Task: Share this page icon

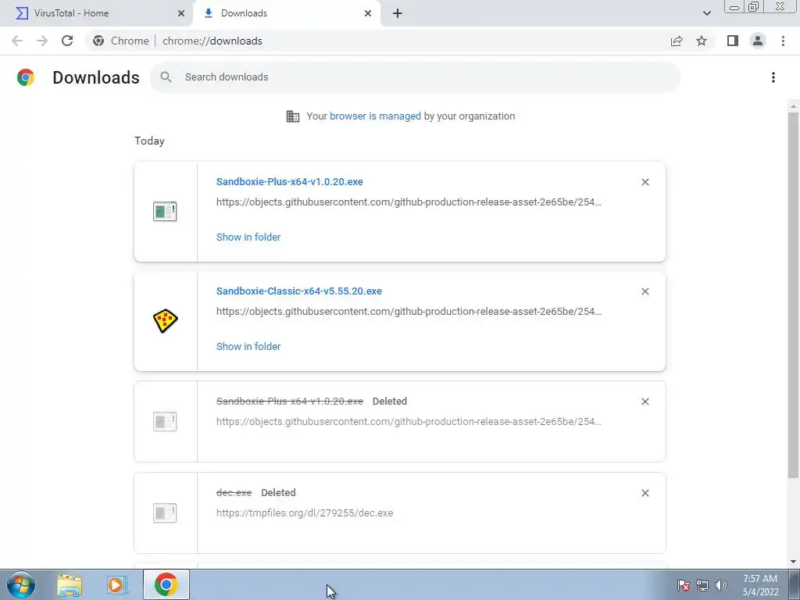Action: click(x=677, y=41)
